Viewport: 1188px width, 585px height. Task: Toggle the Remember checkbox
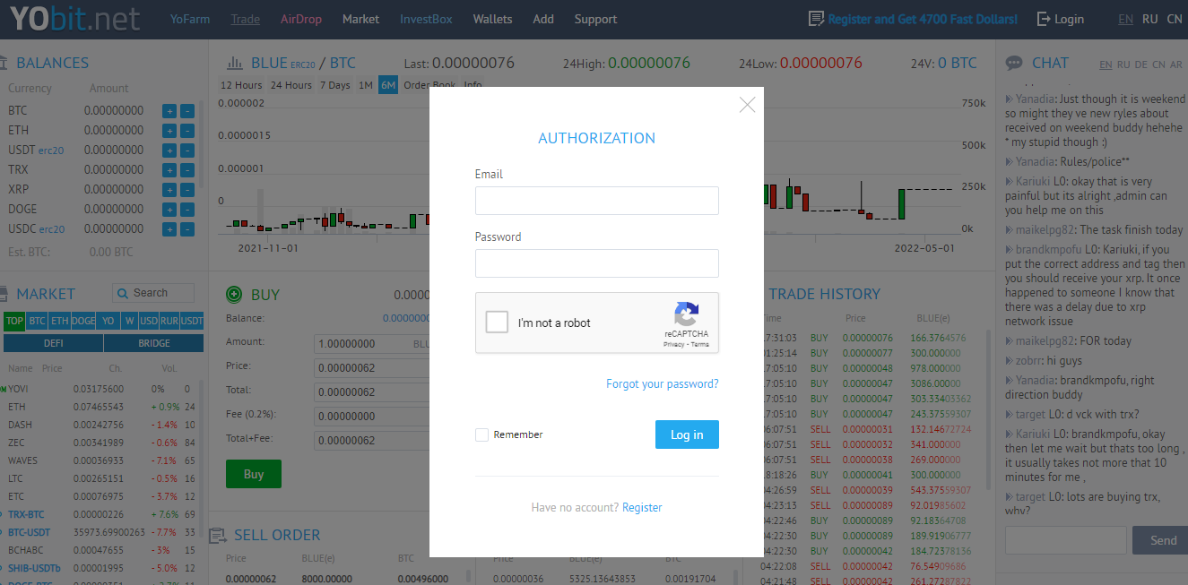click(x=481, y=434)
